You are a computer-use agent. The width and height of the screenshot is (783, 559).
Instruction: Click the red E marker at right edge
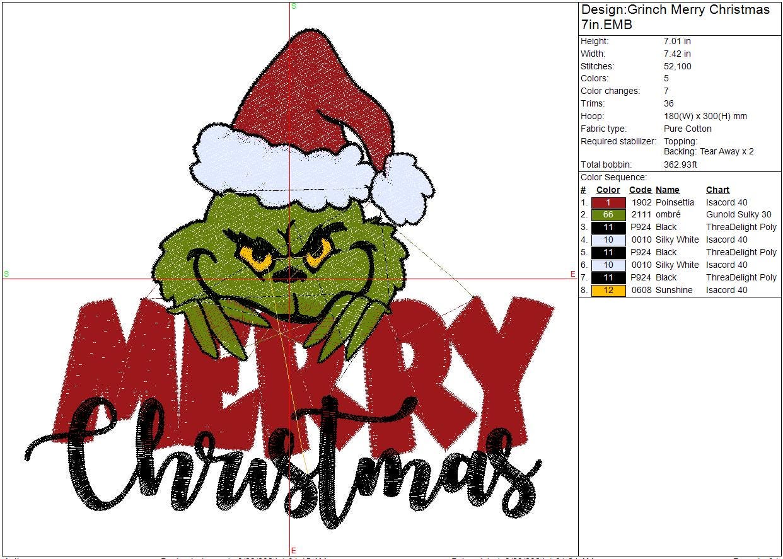[572, 274]
